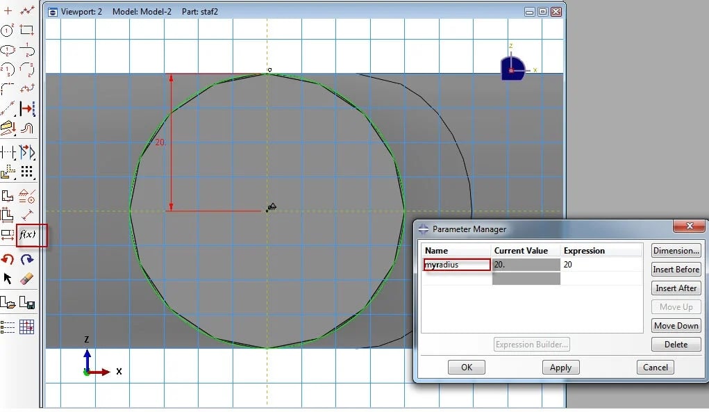Select the circle sketch tool

coord(8,30)
